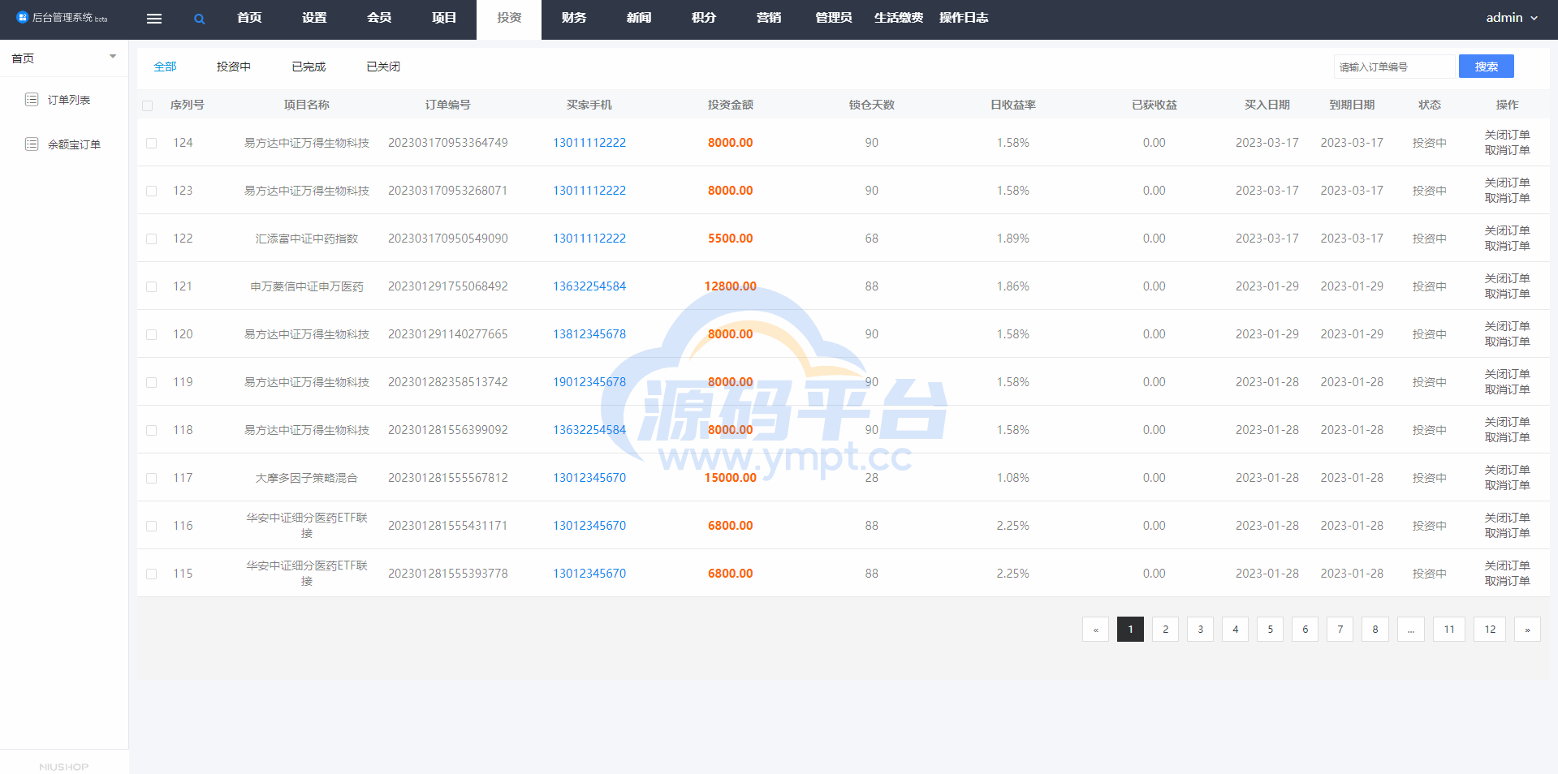Go to previous page arrow «
1558x774 pixels.
pos(1095,630)
